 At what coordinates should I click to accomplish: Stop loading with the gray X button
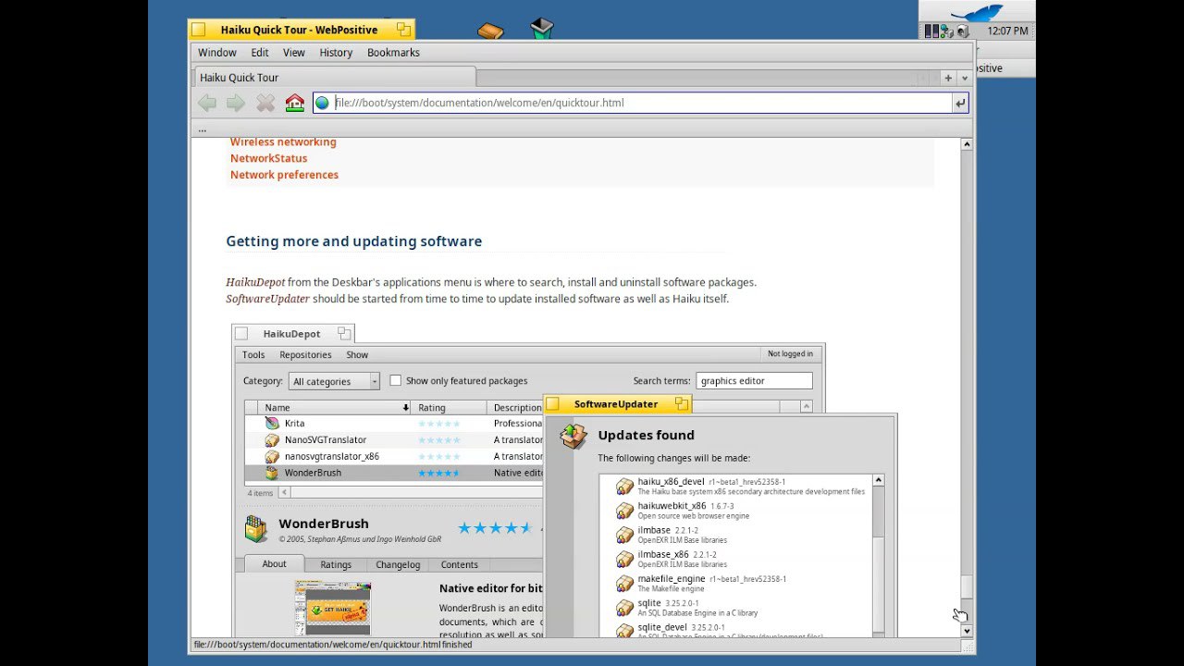(265, 103)
